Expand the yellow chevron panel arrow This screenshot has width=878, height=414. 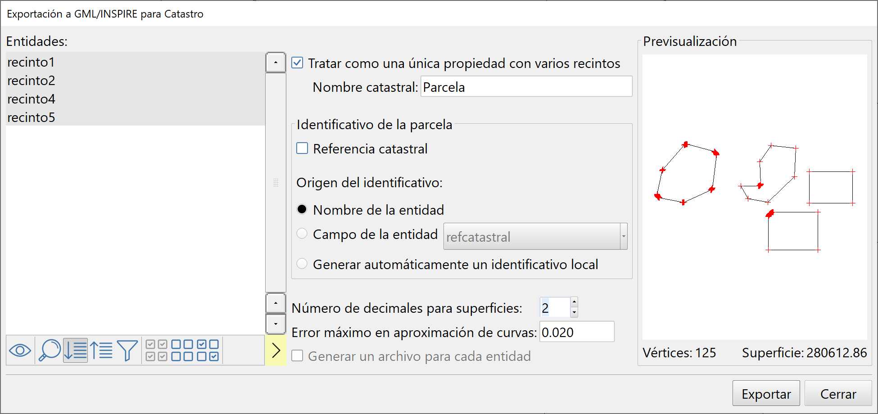276,350
